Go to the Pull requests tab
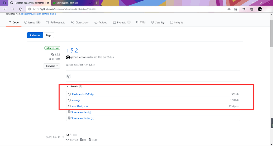The height and width of the screenshot is (146, 273). coord(56,23)
